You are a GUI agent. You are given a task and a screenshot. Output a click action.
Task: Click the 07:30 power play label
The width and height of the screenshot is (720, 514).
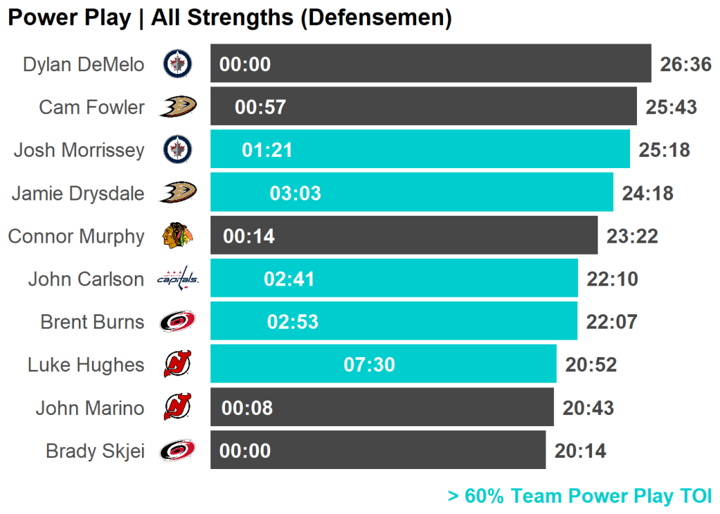pyautogui.click(x=369, y=365)
